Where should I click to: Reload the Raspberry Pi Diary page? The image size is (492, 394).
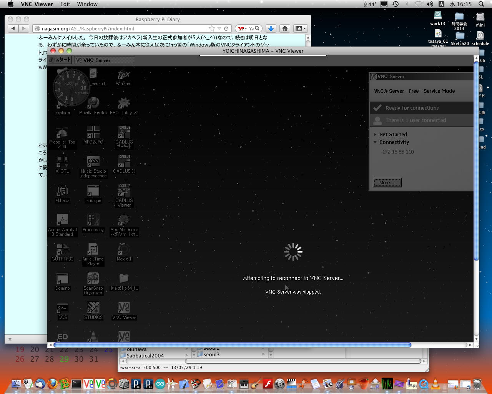(226, 28)
